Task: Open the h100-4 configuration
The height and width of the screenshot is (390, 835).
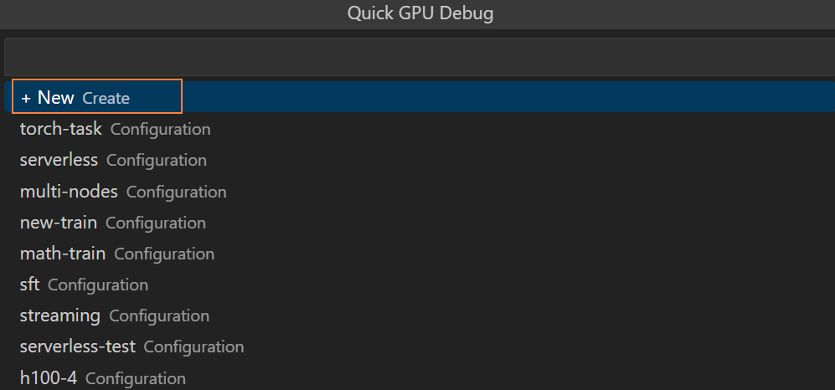Action: 49,377
